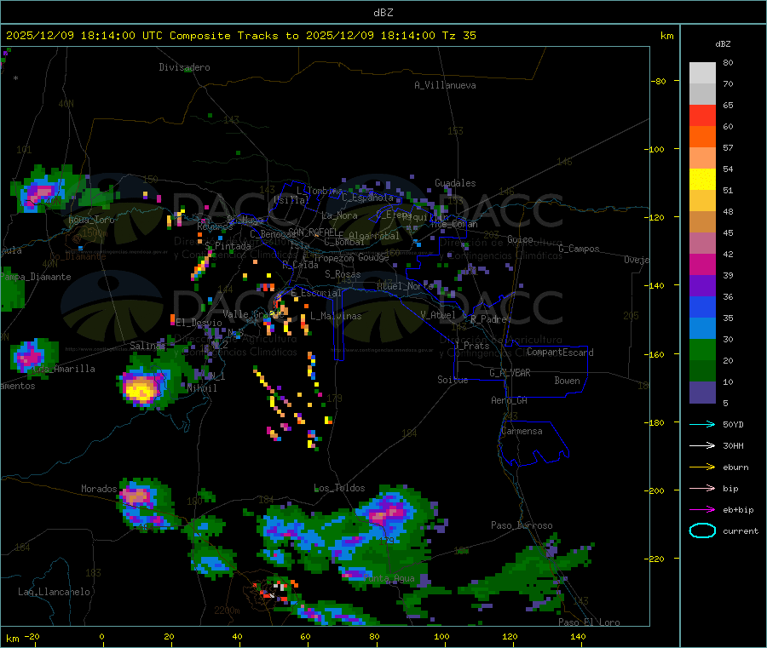This screenshot has width=767, height=648.
Task: Click the 80 km tick on bottom axis
Action: 374,636
